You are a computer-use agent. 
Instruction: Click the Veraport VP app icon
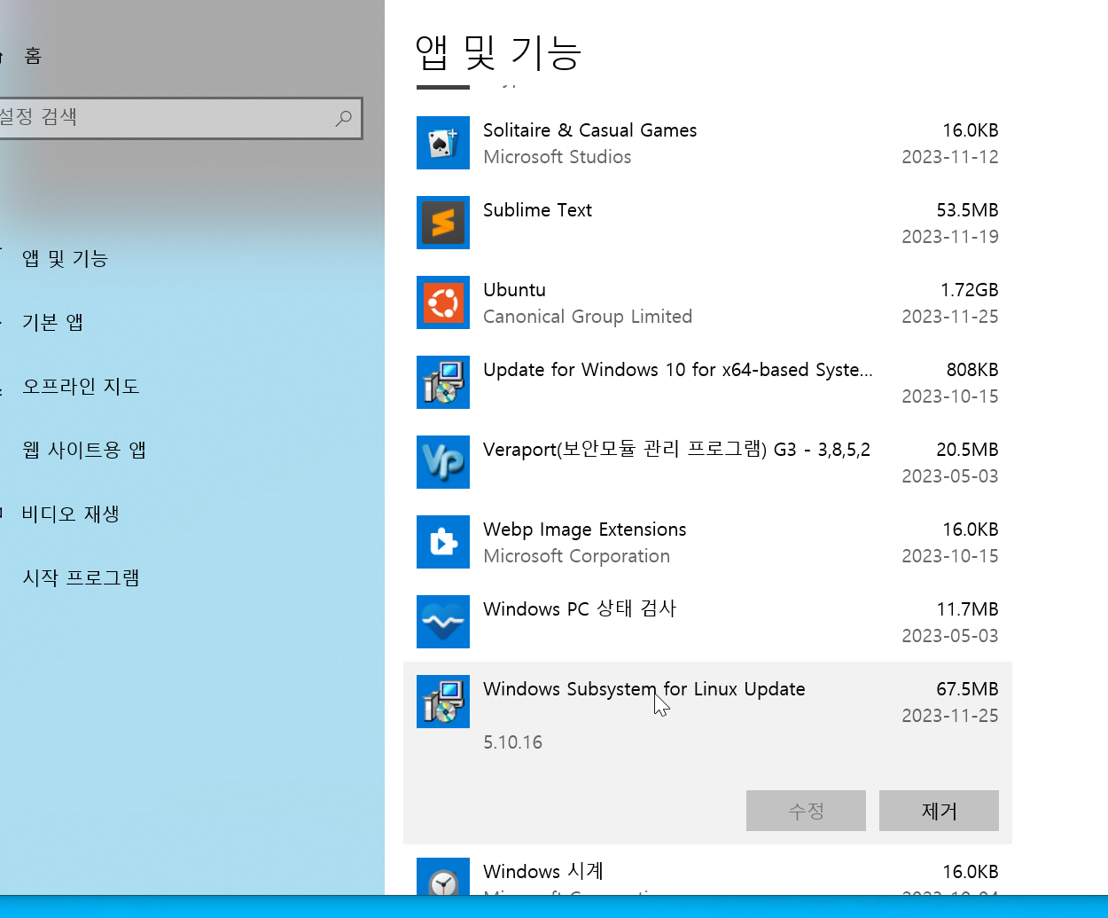coord(443,462)
